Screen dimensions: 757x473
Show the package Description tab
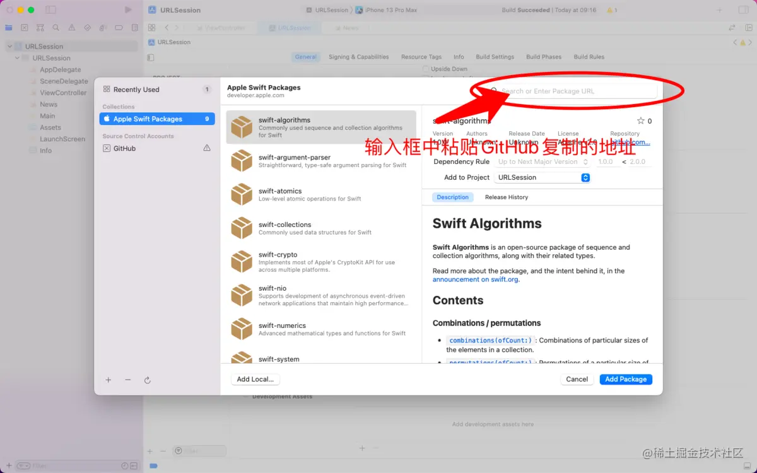pyautogui.click(x=453, y=197)
